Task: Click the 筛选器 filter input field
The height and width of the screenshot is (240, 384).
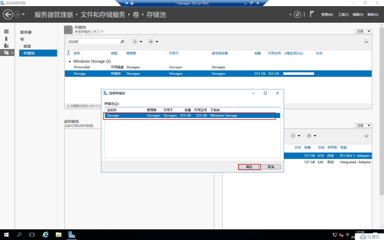Action: [x=93, y=42]
